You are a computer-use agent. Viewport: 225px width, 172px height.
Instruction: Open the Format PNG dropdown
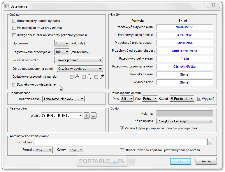[44, 150]
